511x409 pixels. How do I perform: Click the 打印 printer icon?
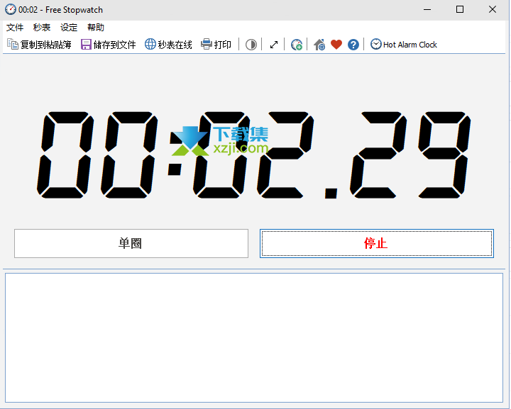[207, 44]
